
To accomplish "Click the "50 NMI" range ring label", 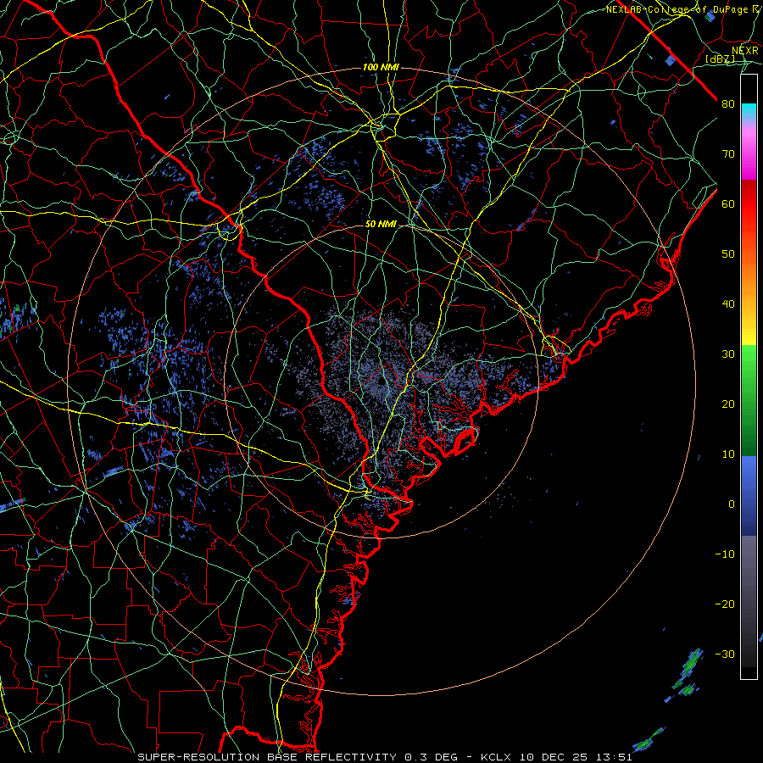I will (x=381, y=225).
